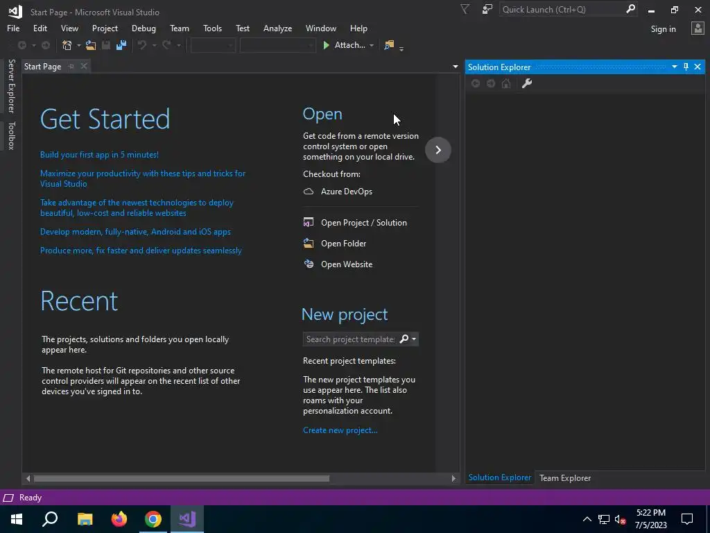Viewport: 710px width, 533px height.
Task: Open the Edit menu
Action: coord(40,28)
